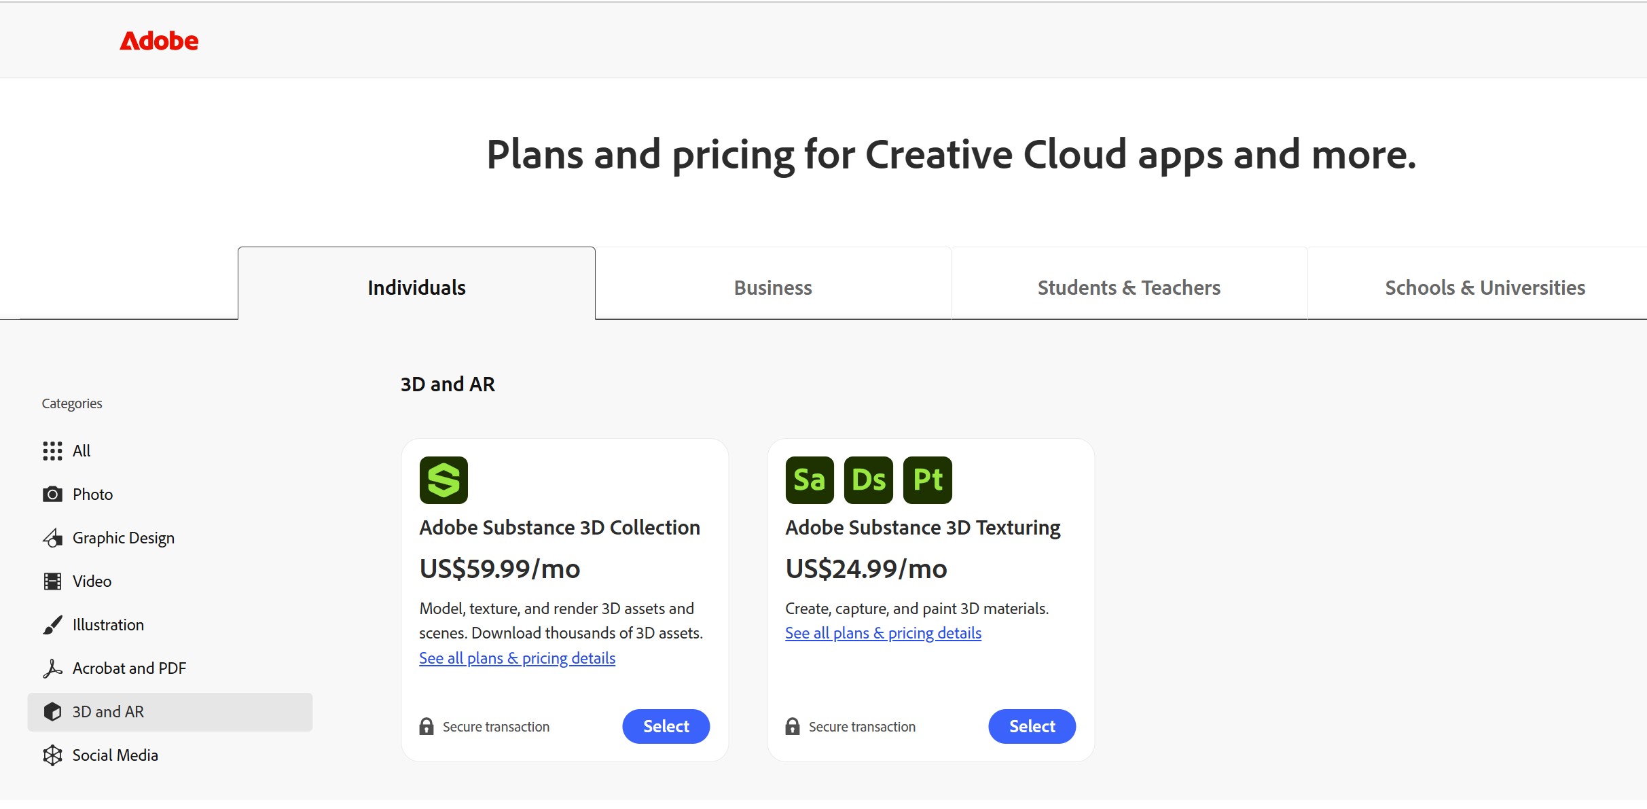The image size is (1647, 809).
Task: Open pricing details link for 3D Collection
Action: [x=517, y=658]
